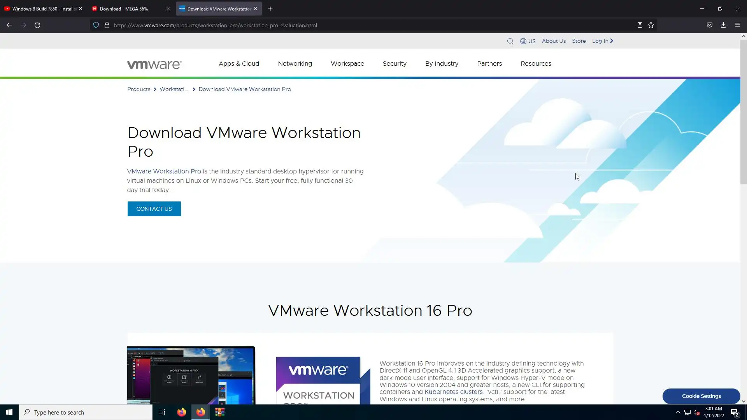
Task: Click the site search magnifier icon
Action: click(x=510, y=41)
